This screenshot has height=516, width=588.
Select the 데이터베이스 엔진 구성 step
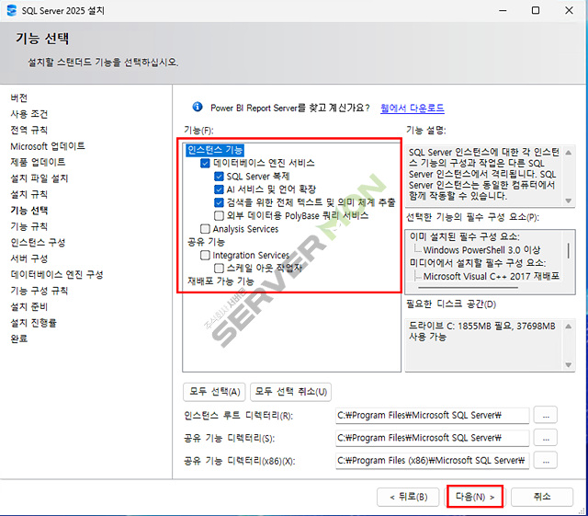(x=57, y=274)
